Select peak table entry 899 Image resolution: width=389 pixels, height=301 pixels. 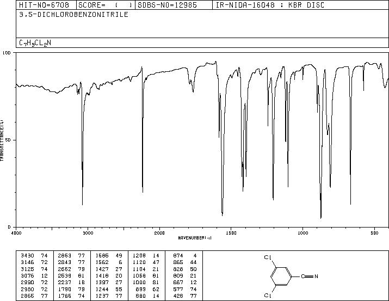[148, 289]
